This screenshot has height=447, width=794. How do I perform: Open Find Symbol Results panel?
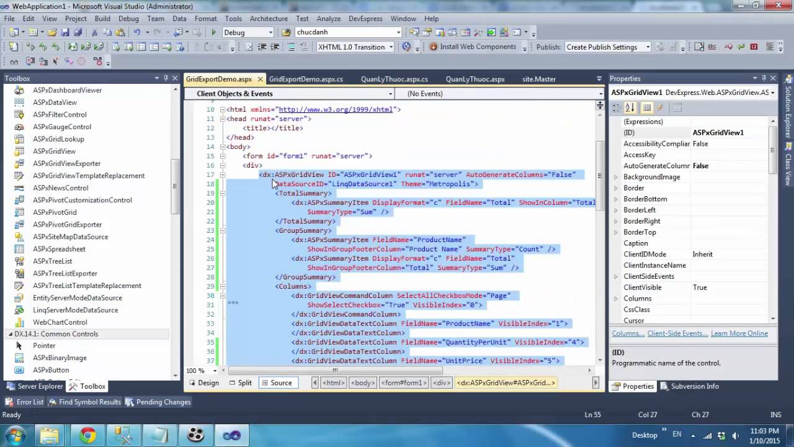(84, 402)
